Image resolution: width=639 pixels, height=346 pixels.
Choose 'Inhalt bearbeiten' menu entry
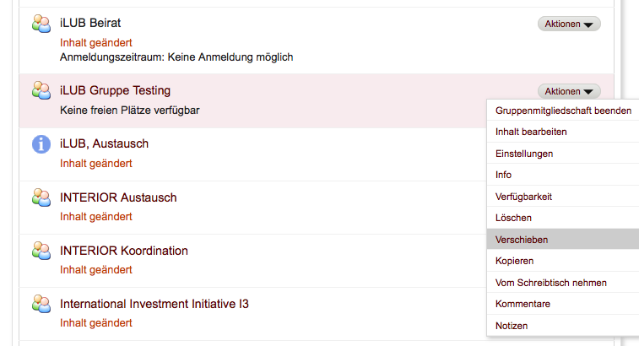pos(531,132)
